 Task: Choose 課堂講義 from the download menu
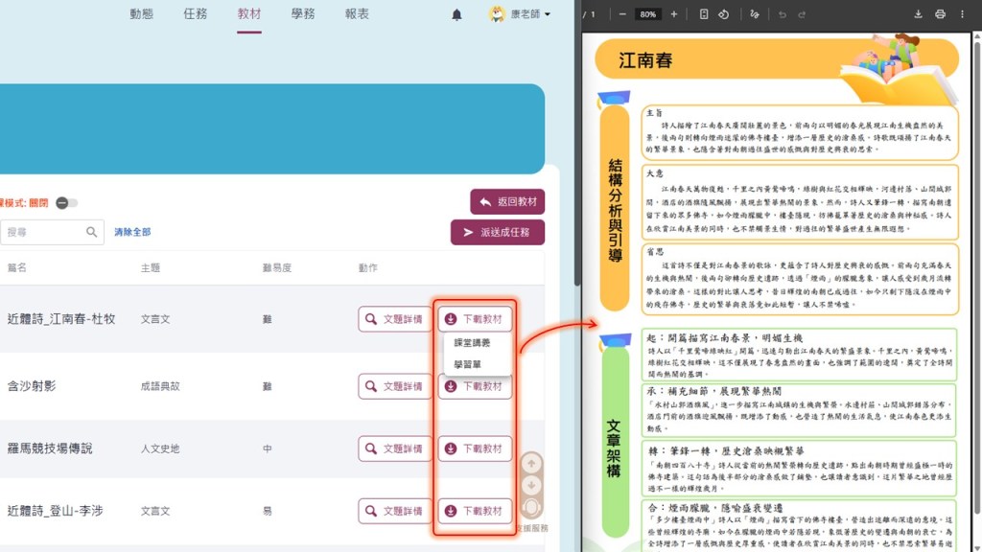coord(472,343)
